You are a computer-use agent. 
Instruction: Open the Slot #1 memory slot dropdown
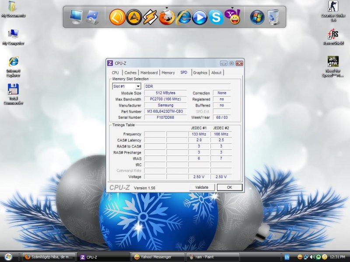click(x=126, y=86)
